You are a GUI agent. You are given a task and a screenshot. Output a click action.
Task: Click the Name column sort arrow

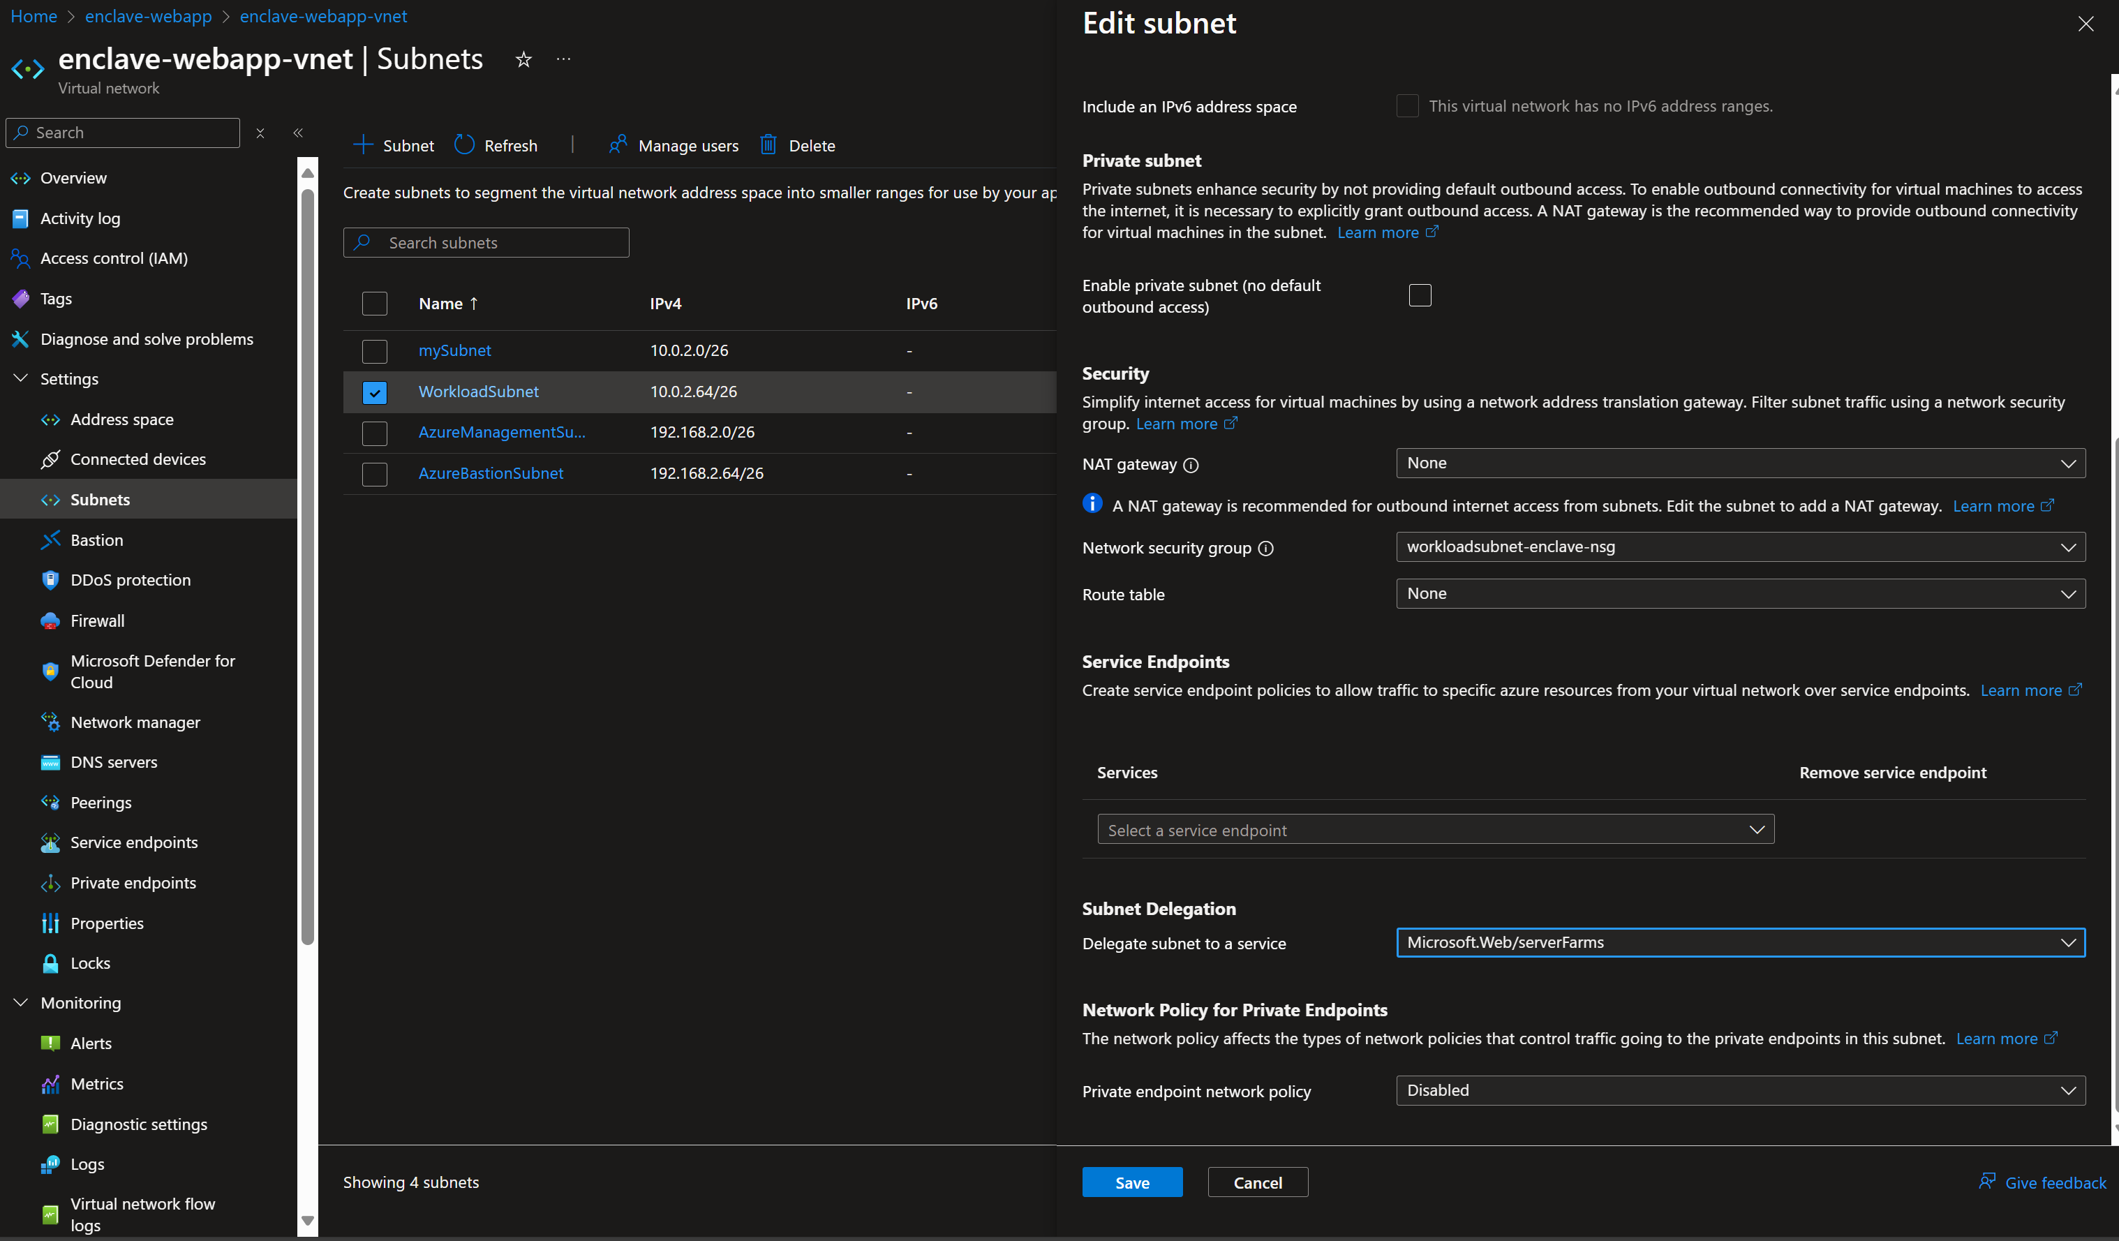[x=473, y=304]
